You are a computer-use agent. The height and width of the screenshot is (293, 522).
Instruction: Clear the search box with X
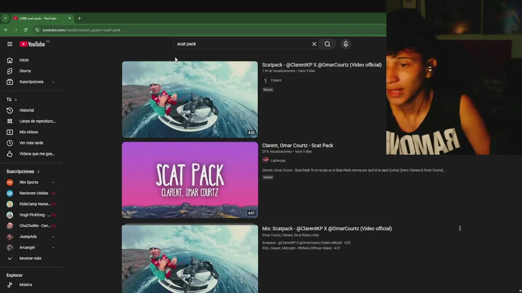click(x=314, y=44)
